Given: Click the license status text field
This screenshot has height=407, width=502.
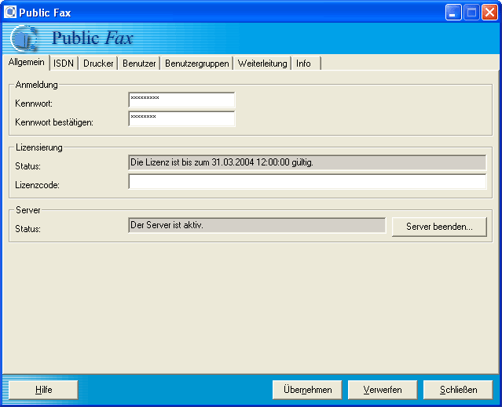Looking at the screenshot, I should [x=307, y=162].
